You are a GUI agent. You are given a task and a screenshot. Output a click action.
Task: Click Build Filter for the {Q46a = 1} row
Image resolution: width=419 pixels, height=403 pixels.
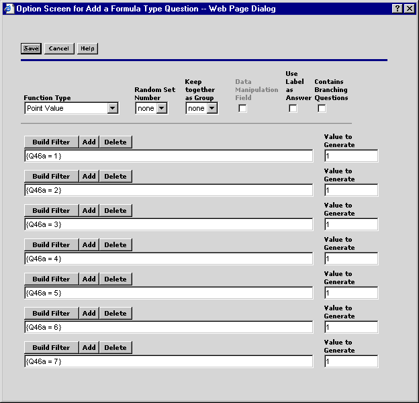[x=51, y=142]
